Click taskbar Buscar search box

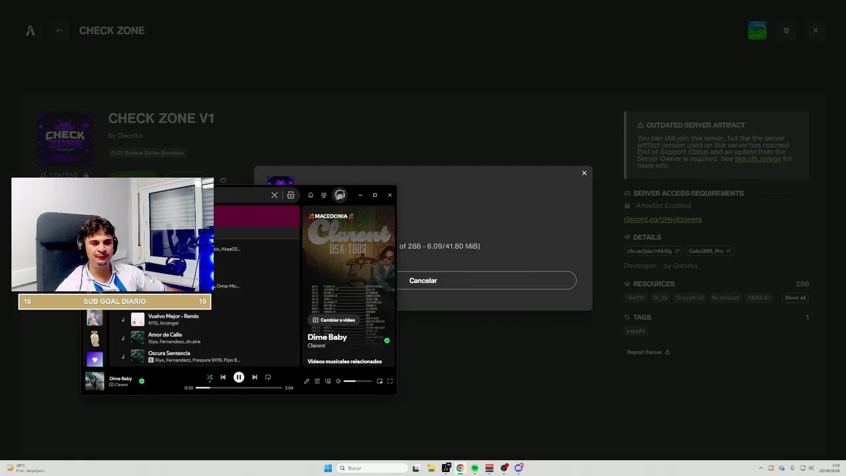point(371,468)
